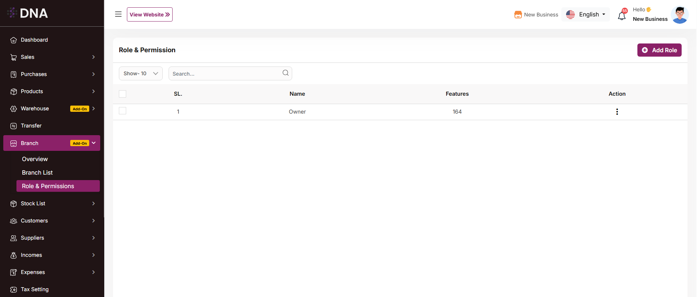Screen dimensions: 697x297
Task: Open the Show- 10 entries dropdown
Action: [x=140, y=73]
